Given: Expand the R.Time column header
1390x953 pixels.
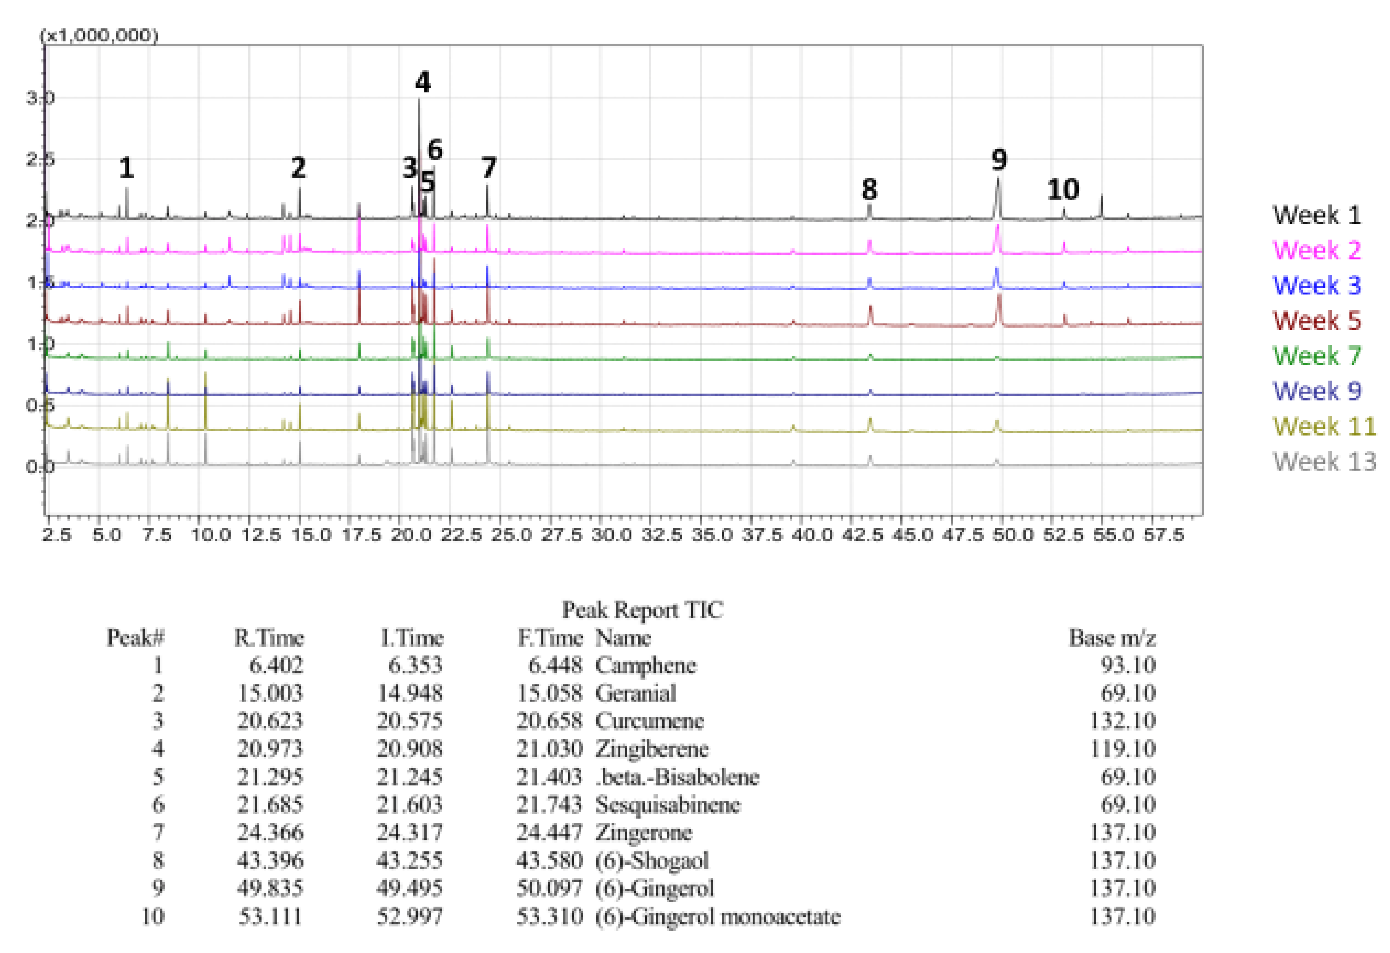Looking at the screenshot, I should [x=270, y=639].
